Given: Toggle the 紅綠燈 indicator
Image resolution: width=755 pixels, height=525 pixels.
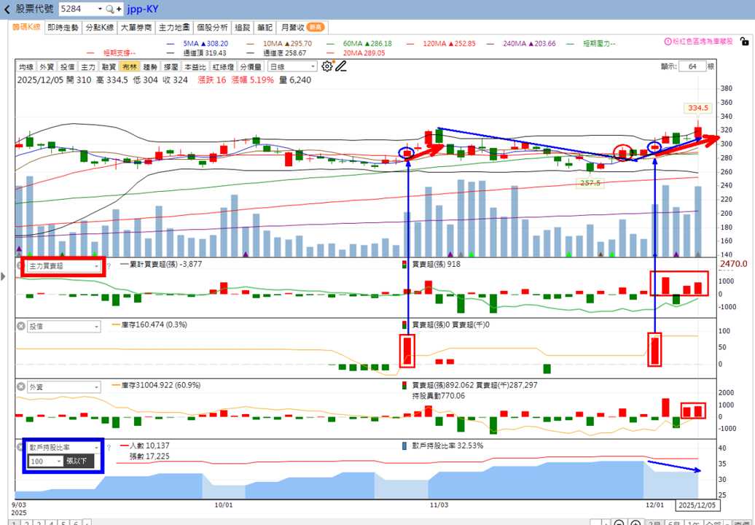Looking at the screenshot, I should [x=223, y=67].
